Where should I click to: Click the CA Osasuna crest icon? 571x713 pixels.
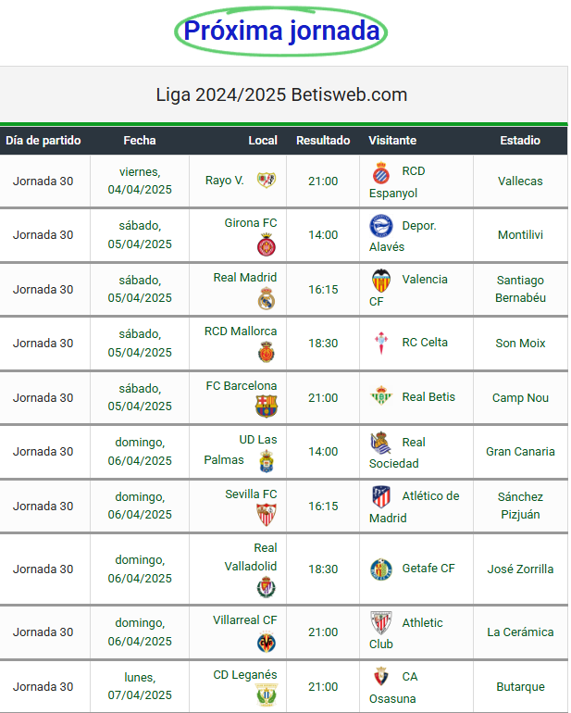[381, 676]
